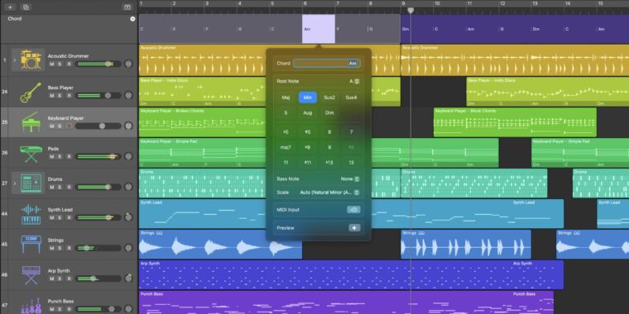The width and height of the screenshot is (629, 314).
Task: Click the Punch Bass track icon
Action: pyautogui.click(x=31, y=306)
